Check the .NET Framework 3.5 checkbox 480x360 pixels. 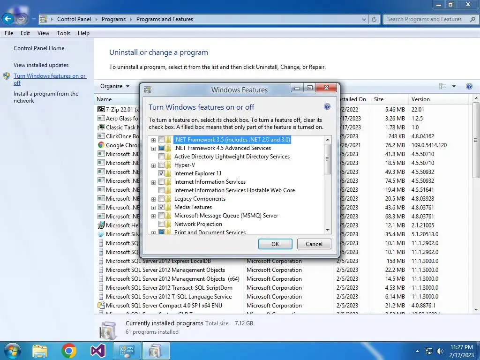tap(161, 140)
